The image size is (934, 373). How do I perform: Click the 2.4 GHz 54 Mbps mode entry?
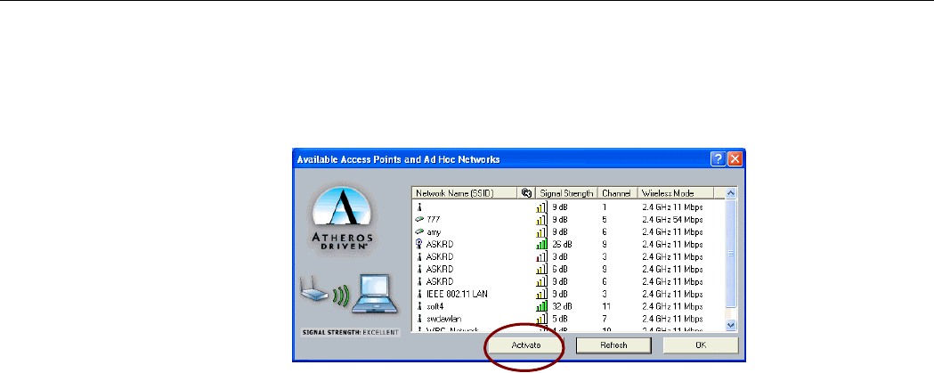tap(670, 220)
